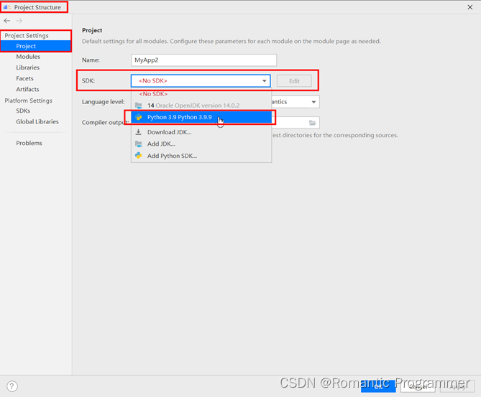Open the Facets settings page
This screenshot has height=397, width=481.
25,78
